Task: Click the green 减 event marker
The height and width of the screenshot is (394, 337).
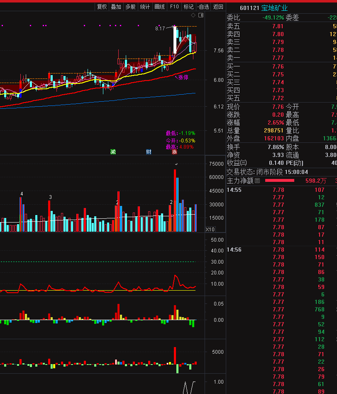Action: click(113, 152)
